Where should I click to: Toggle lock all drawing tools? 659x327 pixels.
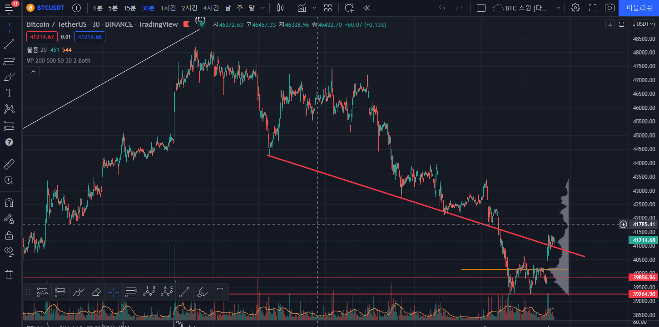9,235
